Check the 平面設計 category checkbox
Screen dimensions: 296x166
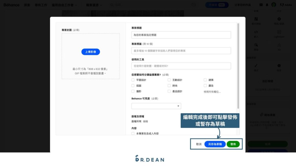tap(132, 80)
